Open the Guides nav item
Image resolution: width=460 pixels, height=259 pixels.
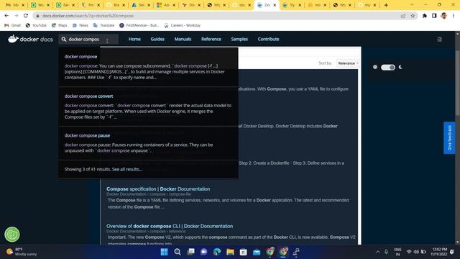point(157,39)
